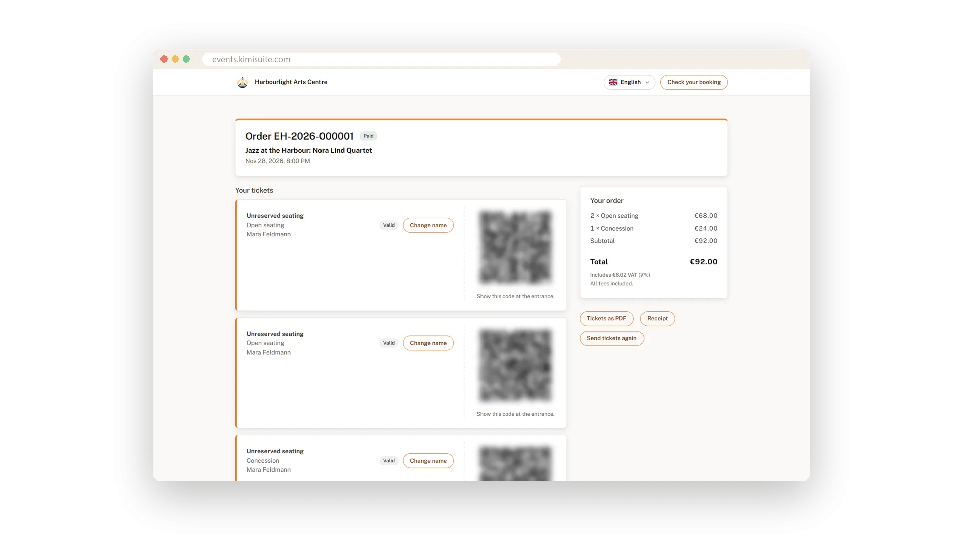The width and height of the screenshot is (963, 541).
Task: Click the second ticket's QR code
Action: pos(516,365)
